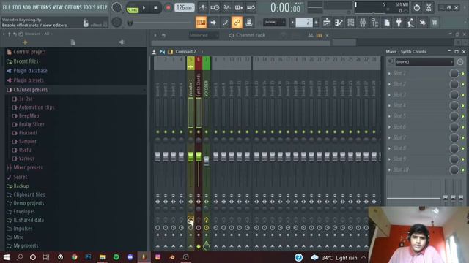469x263 pixels.
Task: Open the pattern selector (none) dropdown
Action: (274, 22)
